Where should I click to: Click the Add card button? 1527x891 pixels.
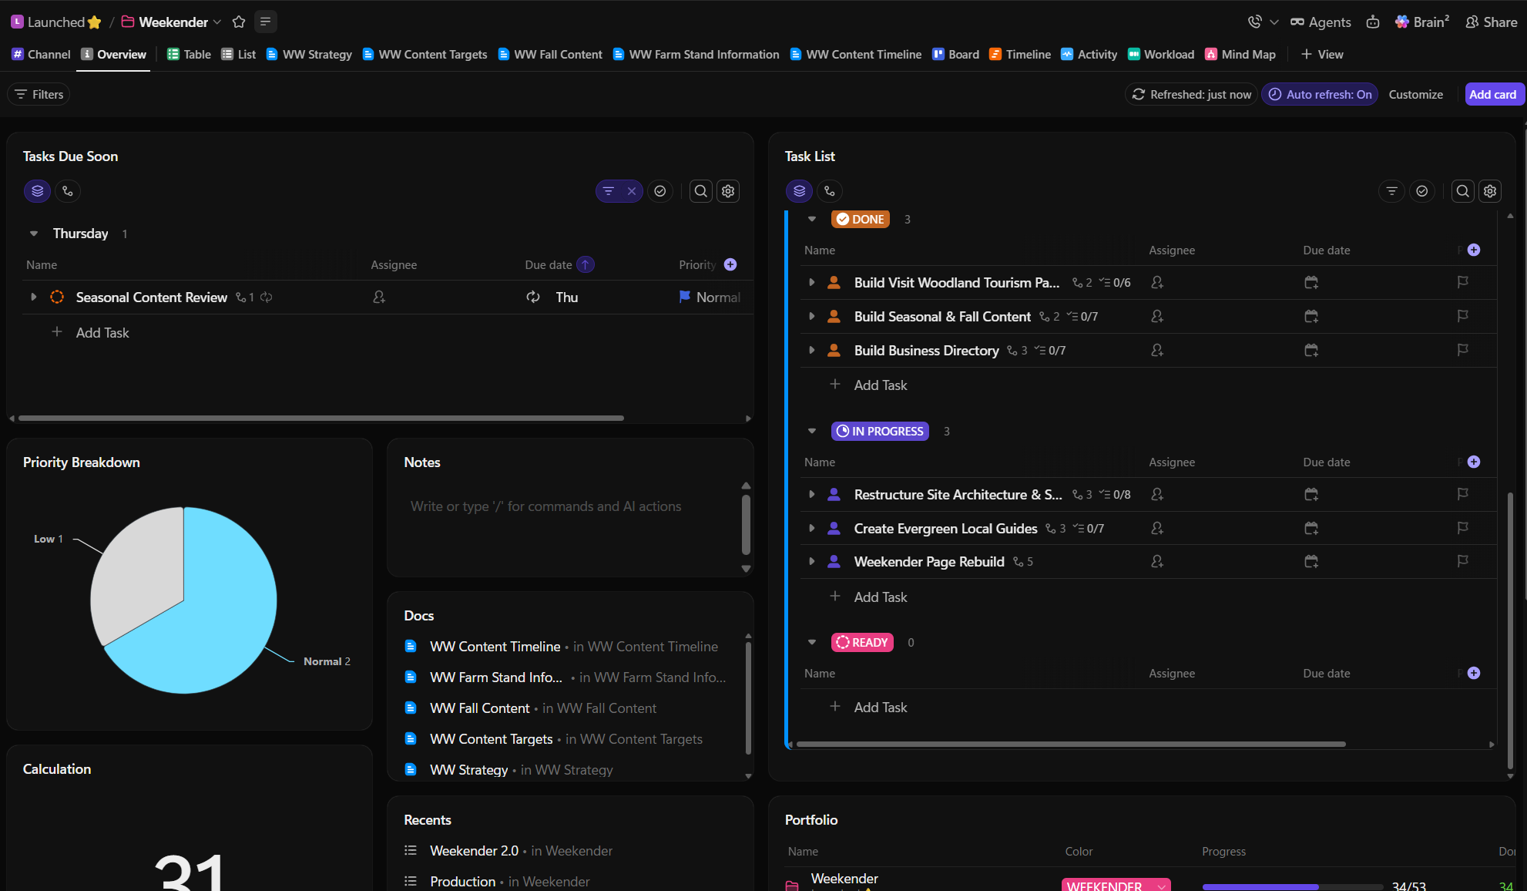point(1492,94)
